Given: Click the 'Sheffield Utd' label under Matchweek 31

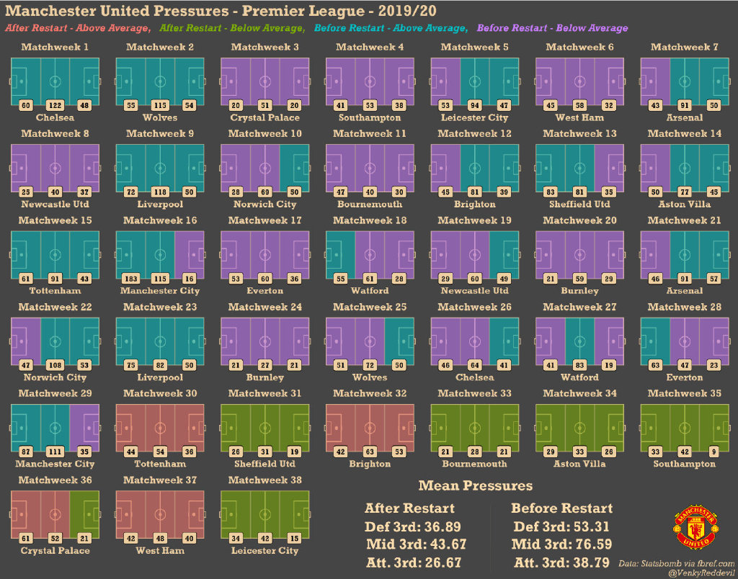Looking at the screenshot, I should (x=265, y=464).
